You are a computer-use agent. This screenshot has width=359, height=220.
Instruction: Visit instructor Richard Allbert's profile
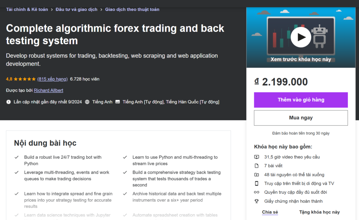48,90
